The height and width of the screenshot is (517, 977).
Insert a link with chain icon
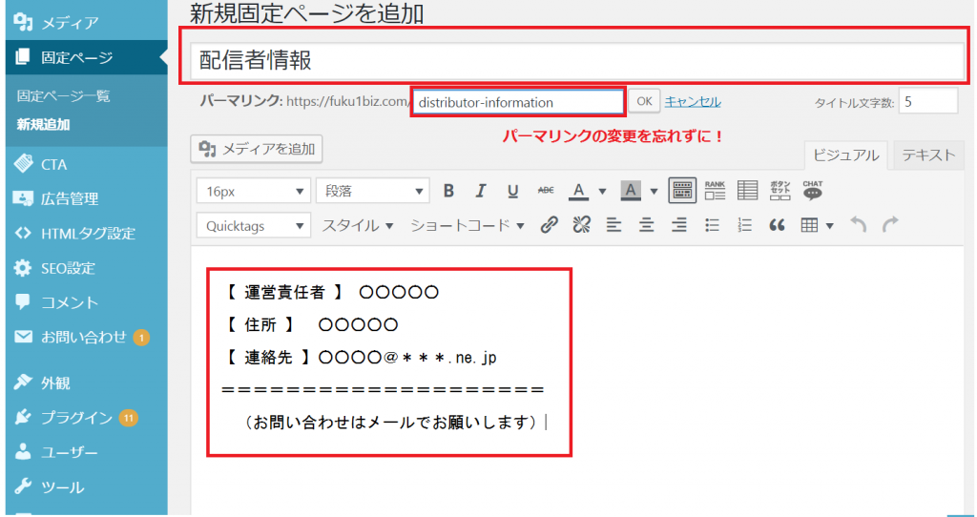[x=549, y=225]
